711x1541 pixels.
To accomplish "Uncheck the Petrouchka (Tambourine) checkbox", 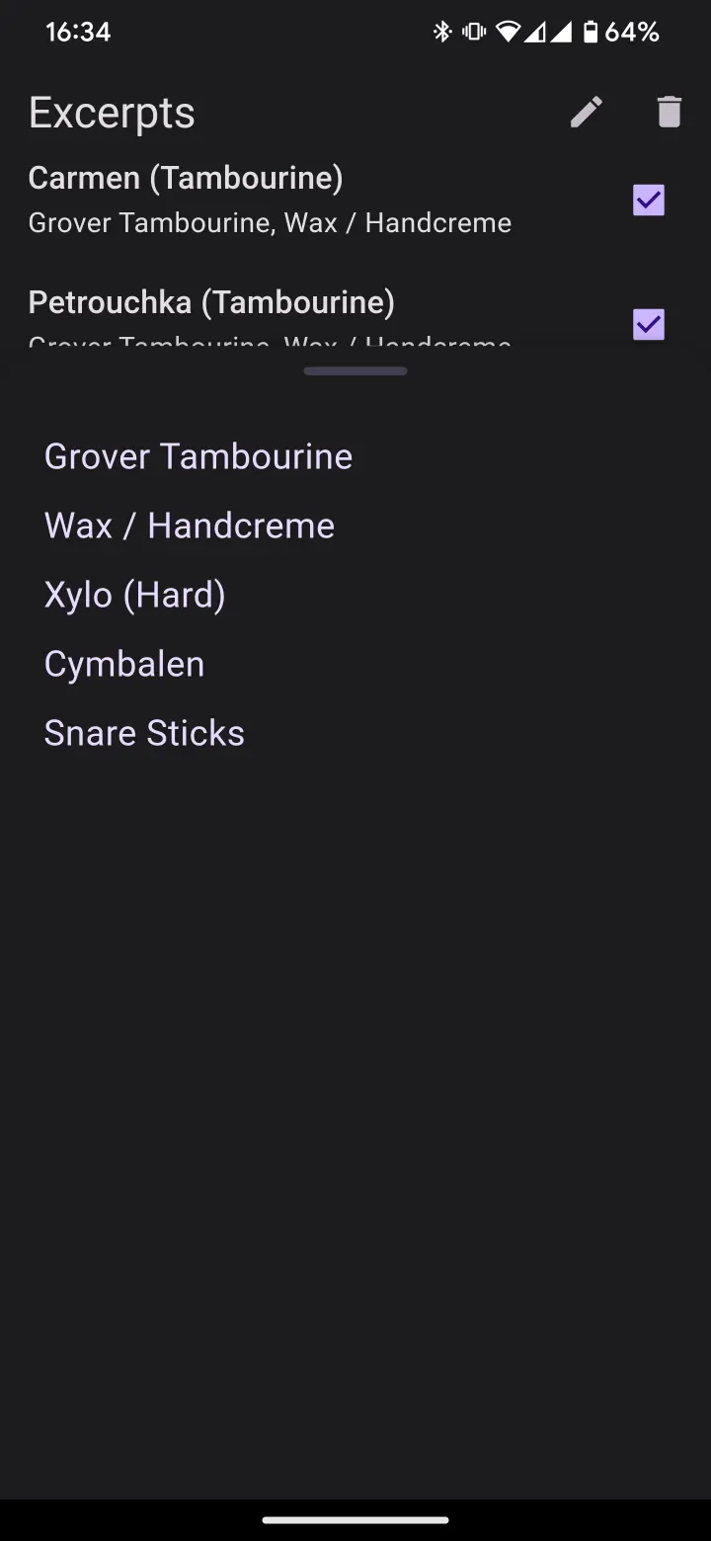I will 649,324.
